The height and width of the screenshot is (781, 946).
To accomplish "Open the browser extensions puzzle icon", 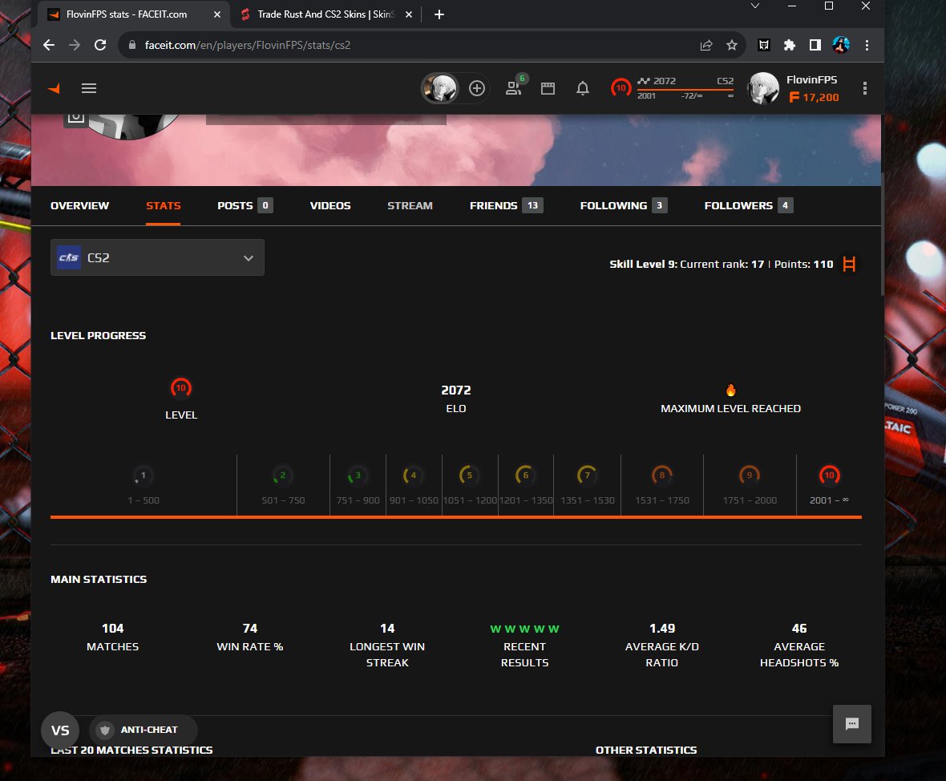I will click(789, 45).
